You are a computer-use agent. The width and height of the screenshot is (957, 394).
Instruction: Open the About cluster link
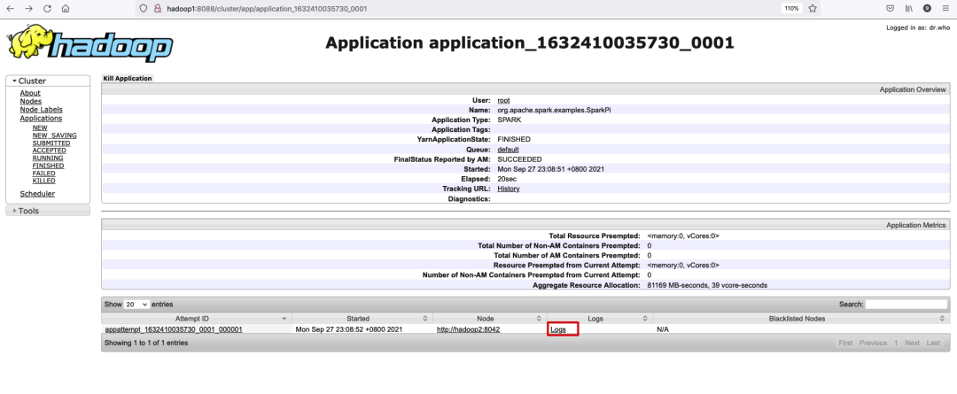pos(30,93)
